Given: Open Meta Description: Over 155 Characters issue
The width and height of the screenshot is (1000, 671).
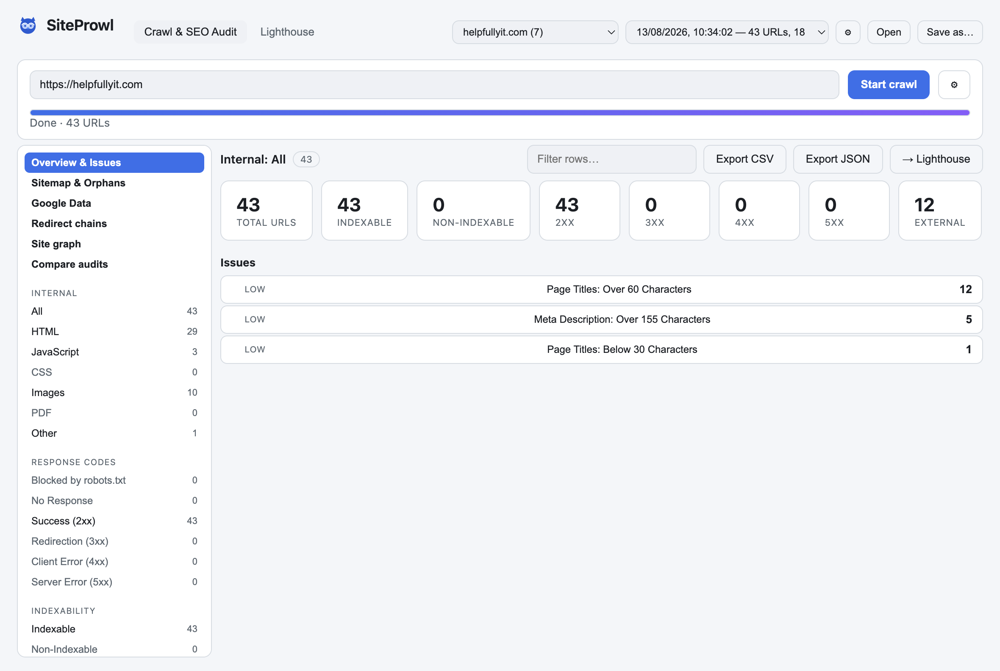Looking at the screenshot, I should (x=601, y=320).
